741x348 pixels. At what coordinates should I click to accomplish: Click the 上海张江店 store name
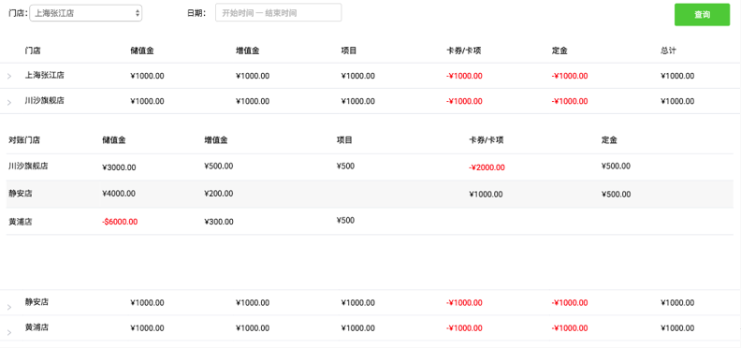pyautogui.click(x=44, y=75)
